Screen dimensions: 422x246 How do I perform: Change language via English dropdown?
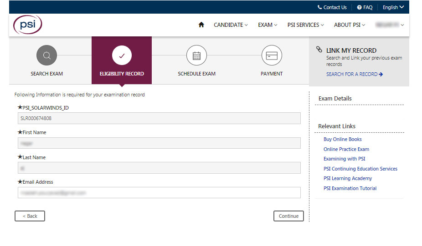[x=393, y=7]
